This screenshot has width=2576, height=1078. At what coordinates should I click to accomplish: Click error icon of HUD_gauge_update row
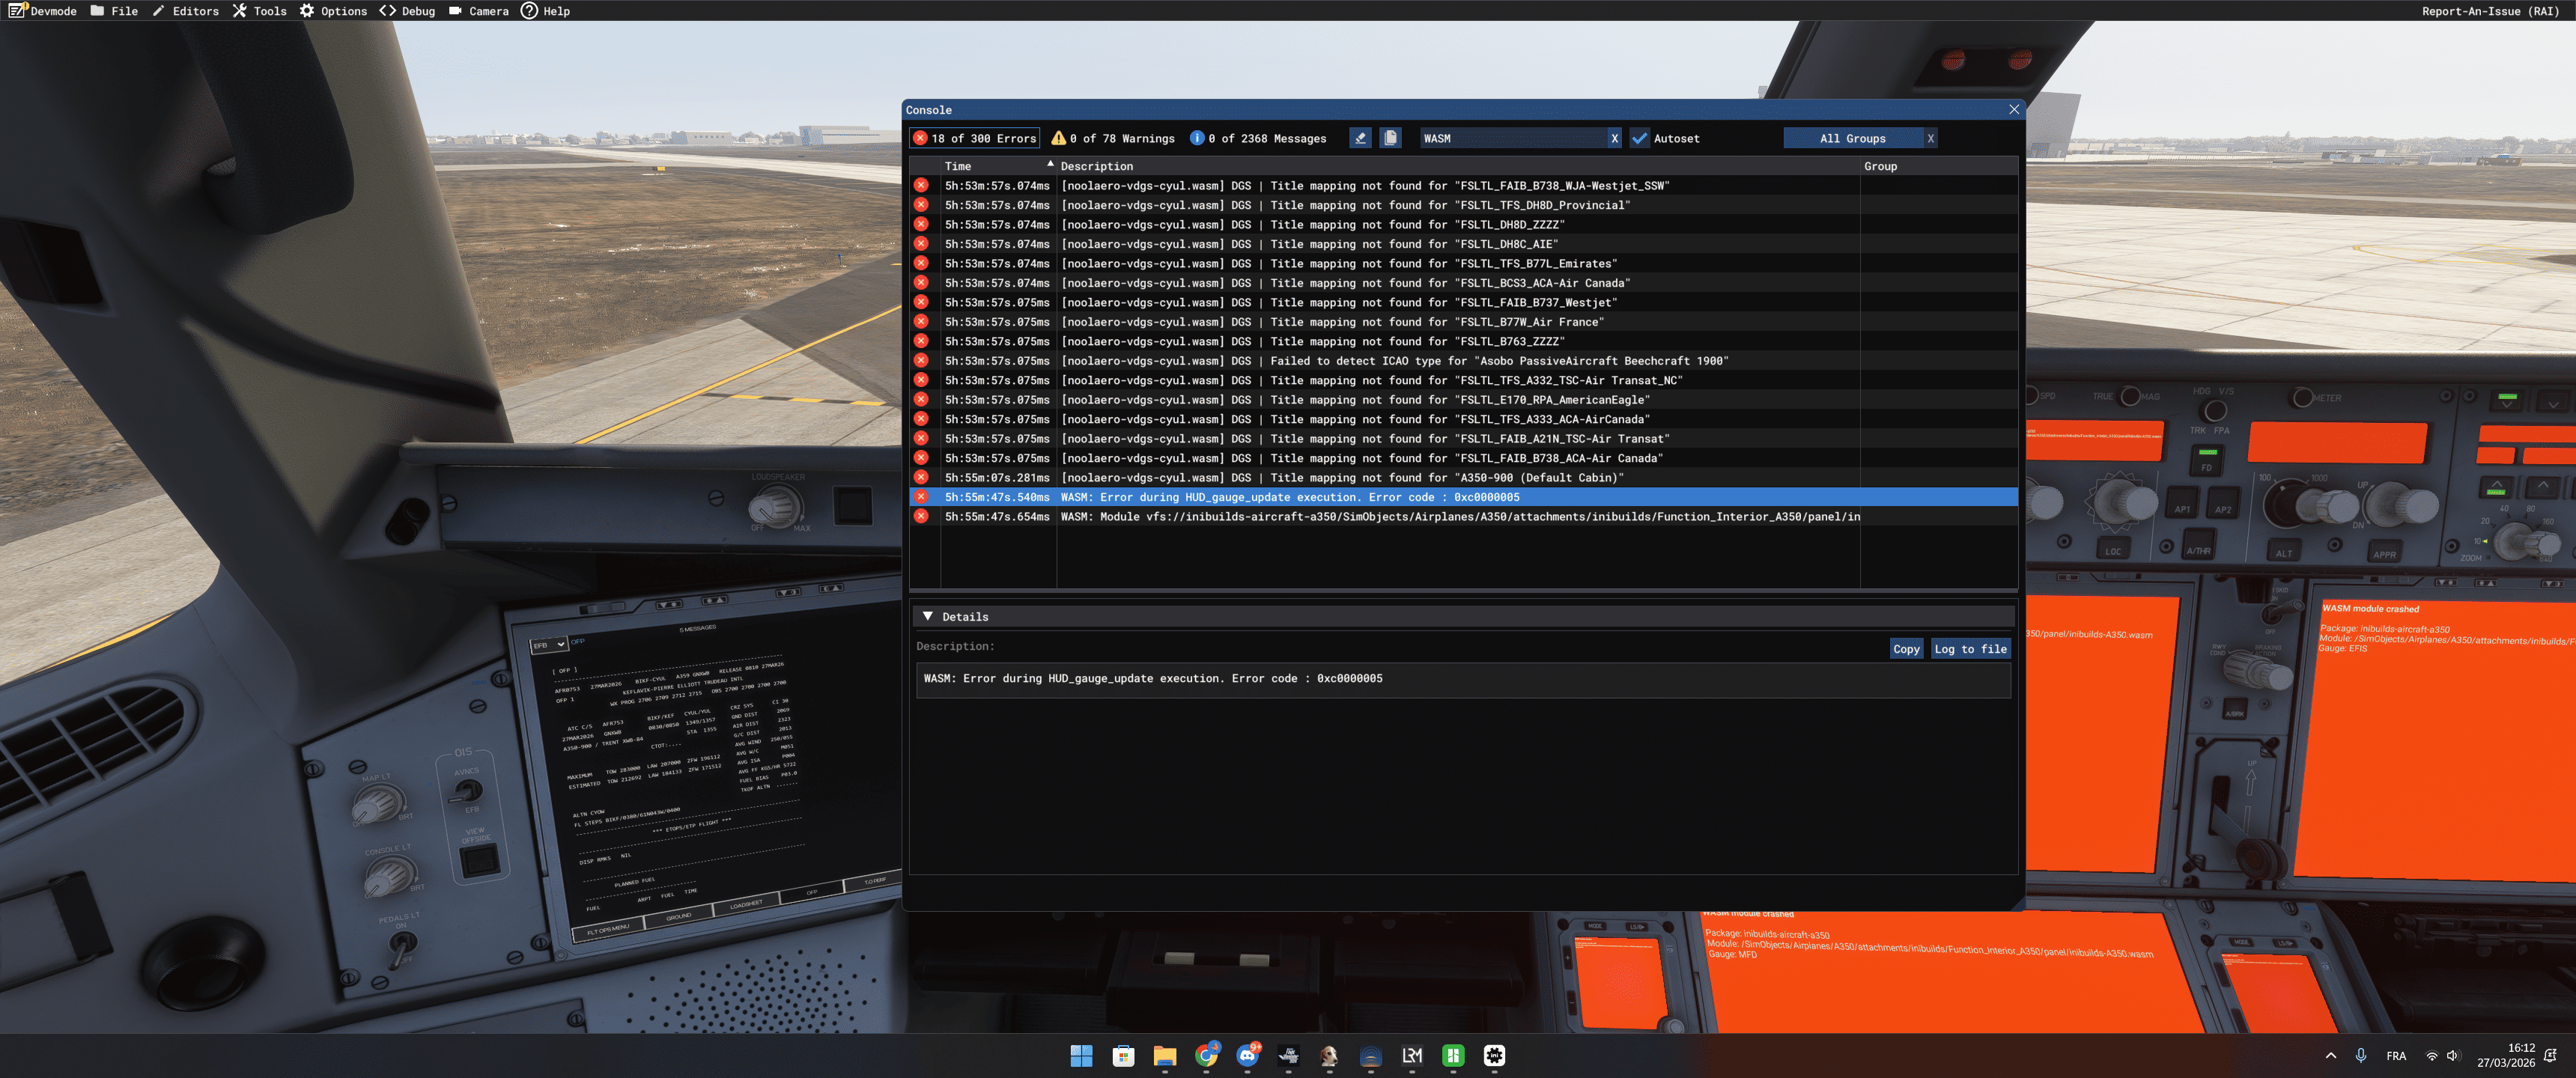(921, 497)
